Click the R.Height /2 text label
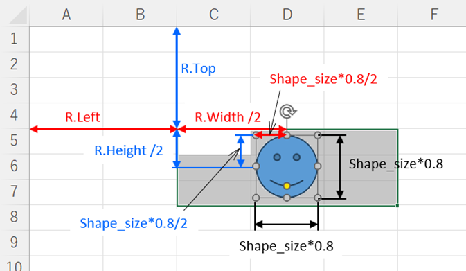466x271 pixels. [x=129, y=150]
